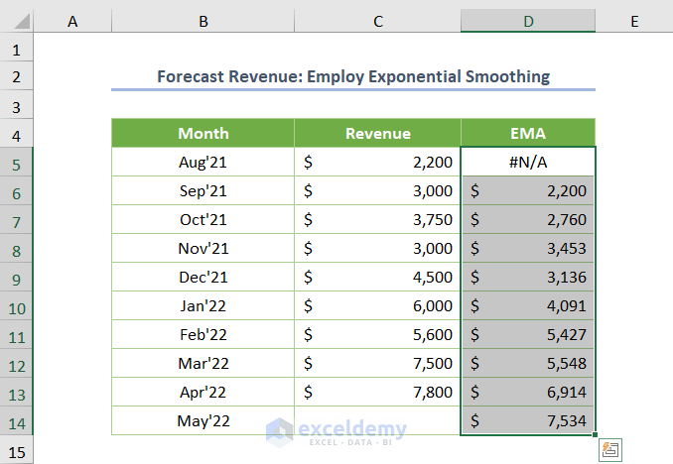
Task: Select column B header
Action: tap(202, 21)
